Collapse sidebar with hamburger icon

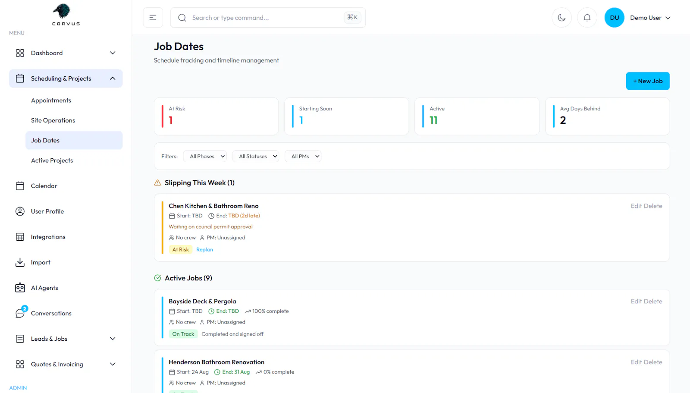(x=153, y=18)
